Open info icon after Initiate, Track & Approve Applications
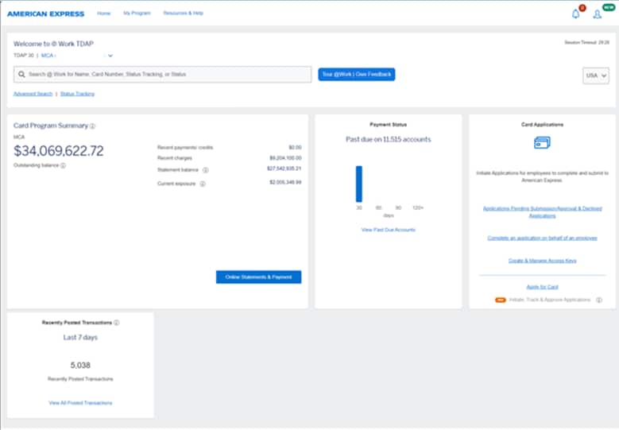619x430 pixels. click(599, 300)
